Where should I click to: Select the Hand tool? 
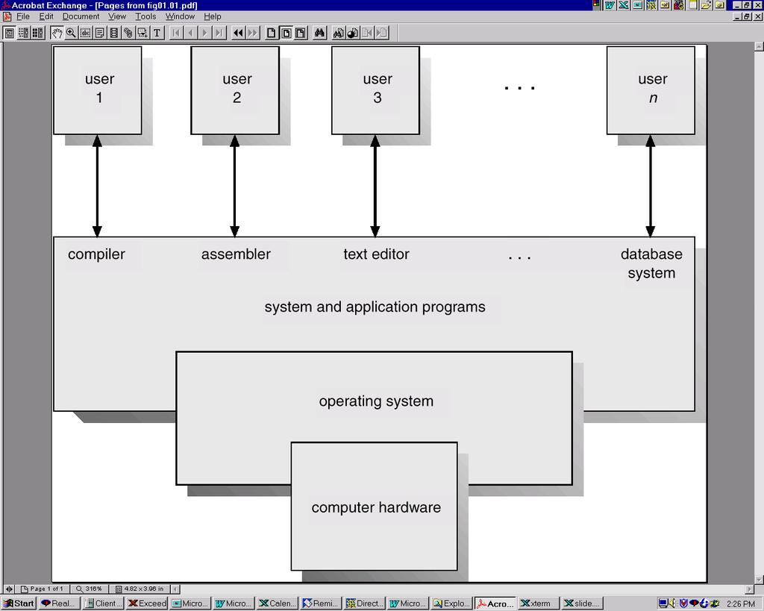[57, 33]
